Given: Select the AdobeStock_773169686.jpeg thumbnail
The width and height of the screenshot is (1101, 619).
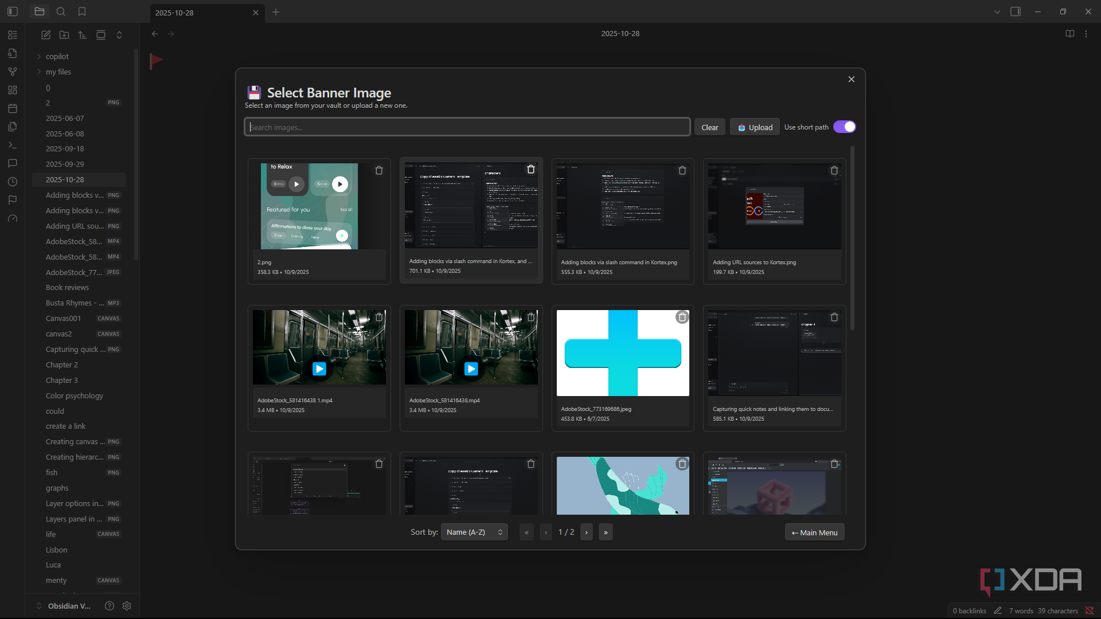Looking at the screenshot, I should click(623, 353).
